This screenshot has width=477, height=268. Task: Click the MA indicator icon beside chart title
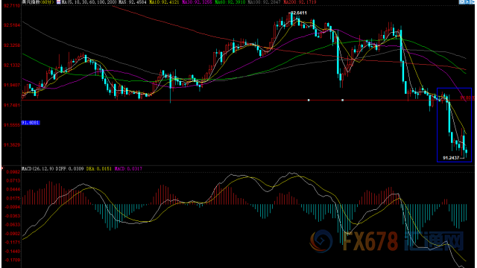(x=58, y=1)
